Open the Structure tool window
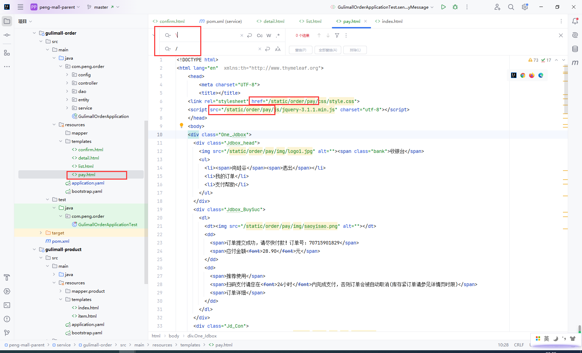The height and width of the screenshot is (353, 582). [7, 53]
